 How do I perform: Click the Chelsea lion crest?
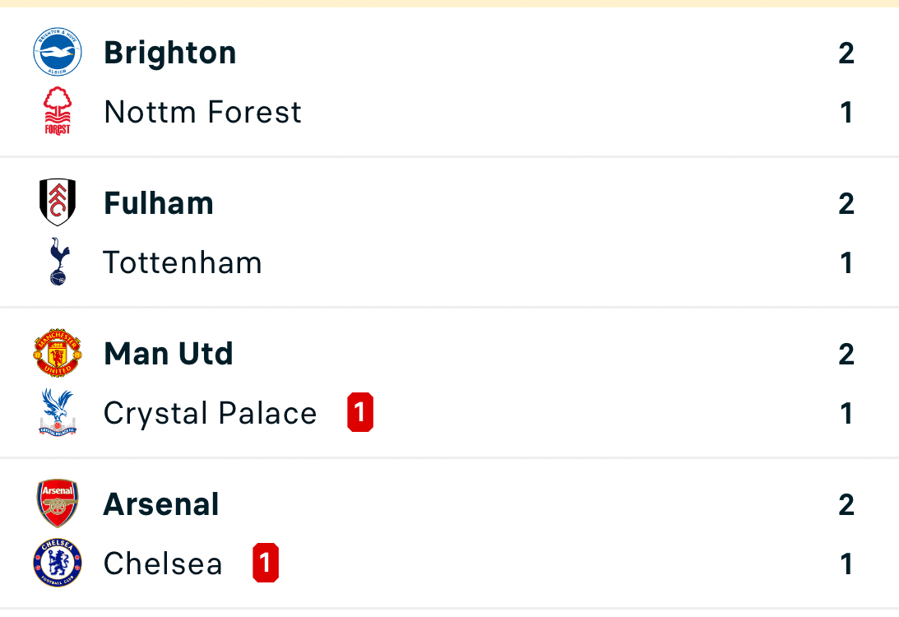click(x=58, y=564)
